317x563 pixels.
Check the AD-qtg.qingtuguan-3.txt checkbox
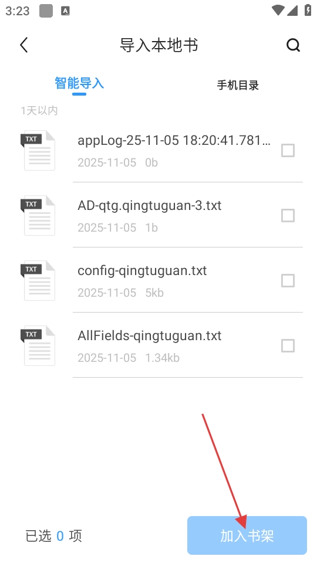288,215
